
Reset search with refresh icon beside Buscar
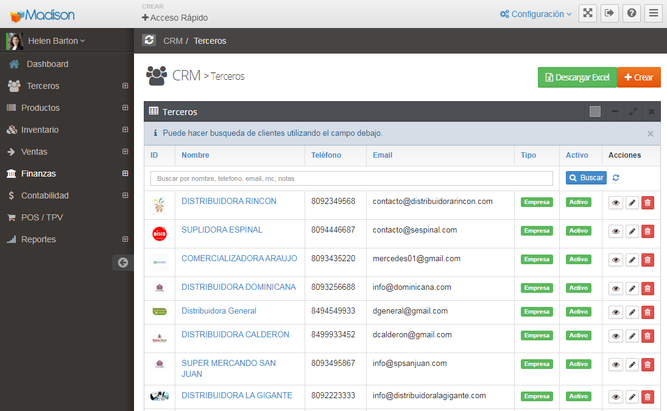616,178
